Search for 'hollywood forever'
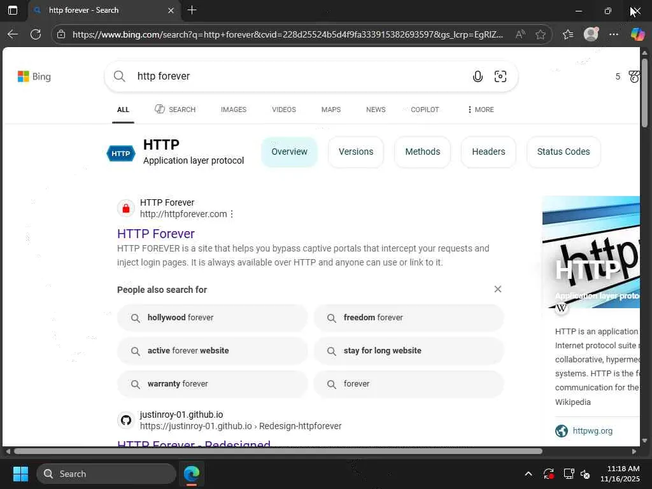Viewport: 652px width, 489px height. [213, 318]
